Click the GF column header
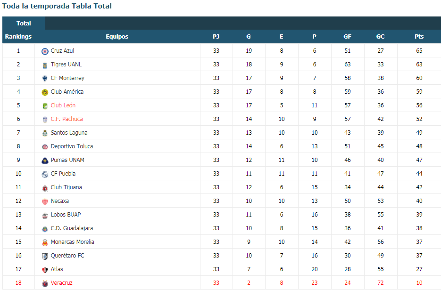The height and width of the screenshot is (290, 441). click(x=347, y=37)
